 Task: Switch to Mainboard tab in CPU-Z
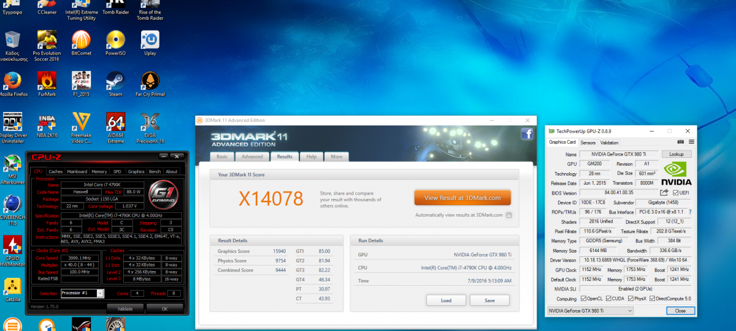(x=77, y=171)
